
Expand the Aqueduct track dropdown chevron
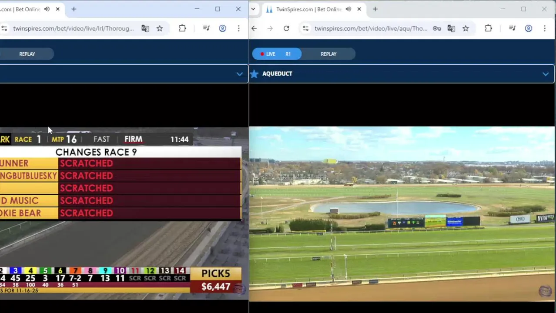(x=545, y=74)
